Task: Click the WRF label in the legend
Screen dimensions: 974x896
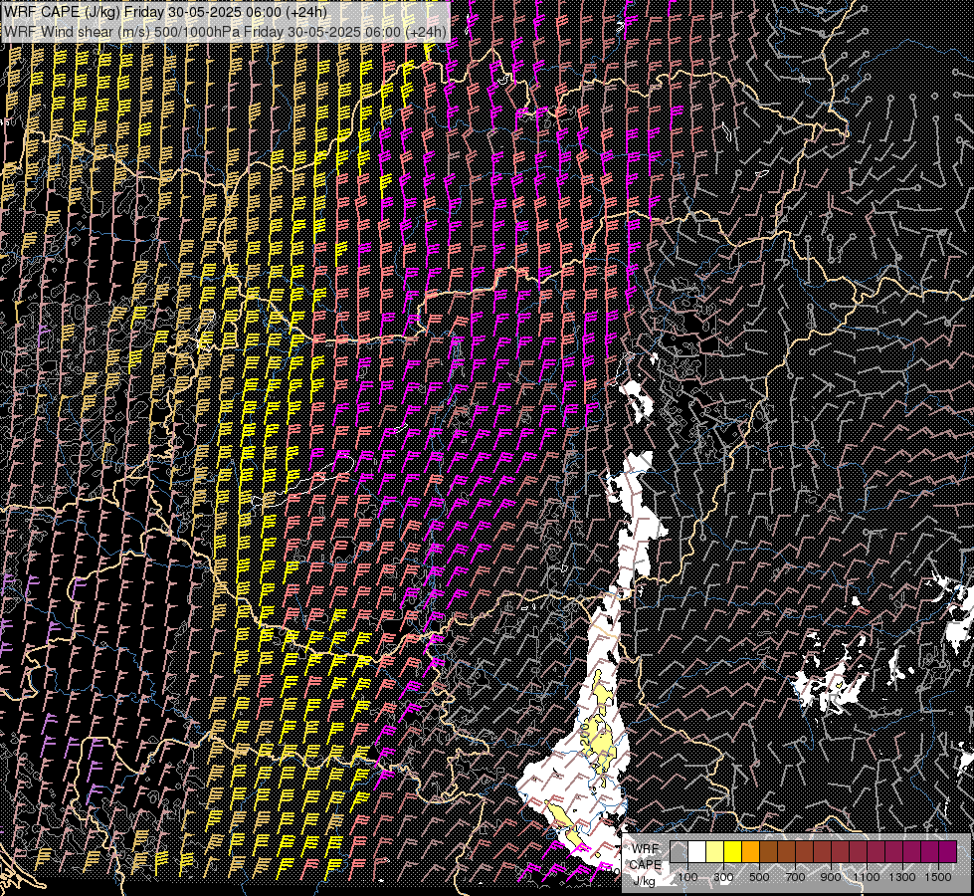Action: click(646, 849)
